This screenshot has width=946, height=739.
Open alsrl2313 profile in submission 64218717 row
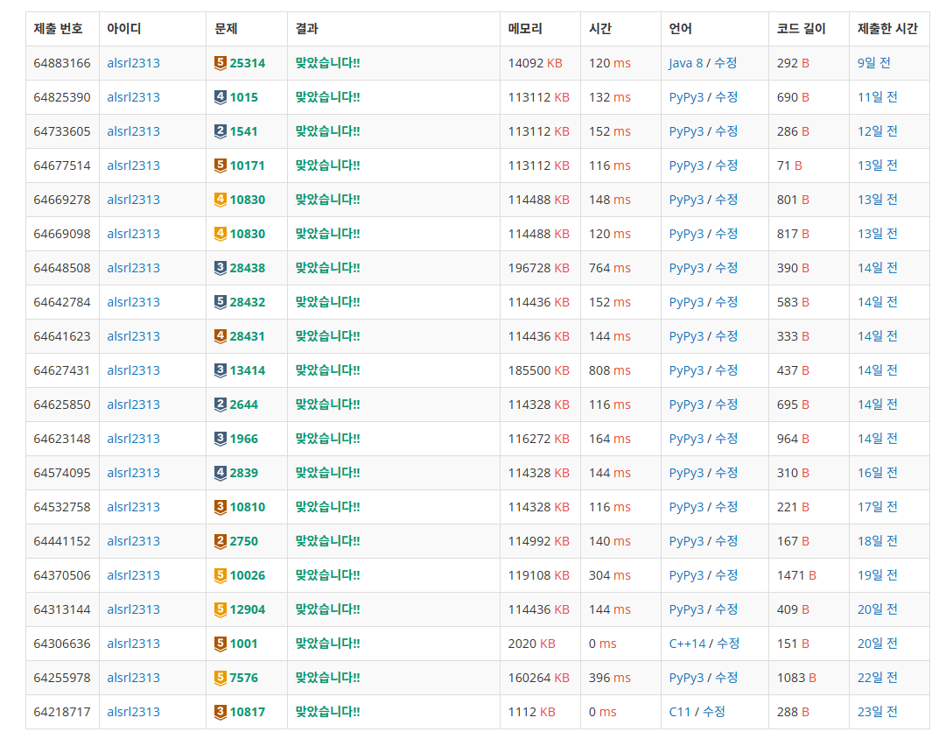pyautogui.click(x=133, y=712)
